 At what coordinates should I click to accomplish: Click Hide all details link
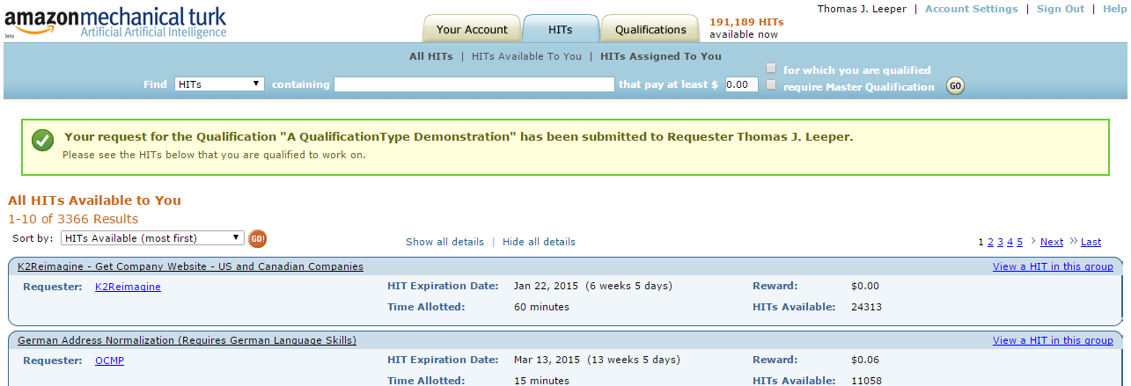tap(539, 242)
